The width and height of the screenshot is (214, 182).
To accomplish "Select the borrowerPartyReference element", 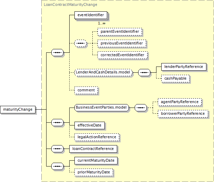I will click(183, 113).
